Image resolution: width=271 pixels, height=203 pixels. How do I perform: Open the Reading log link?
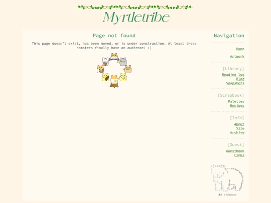tap(233, 75)
